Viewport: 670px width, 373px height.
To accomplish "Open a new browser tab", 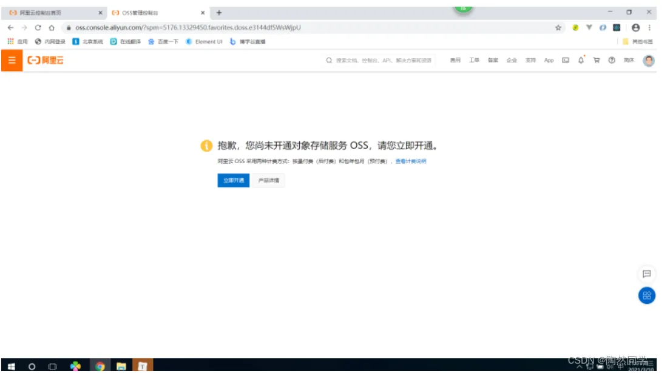I will pyautogui.click(x=218, y=13).
